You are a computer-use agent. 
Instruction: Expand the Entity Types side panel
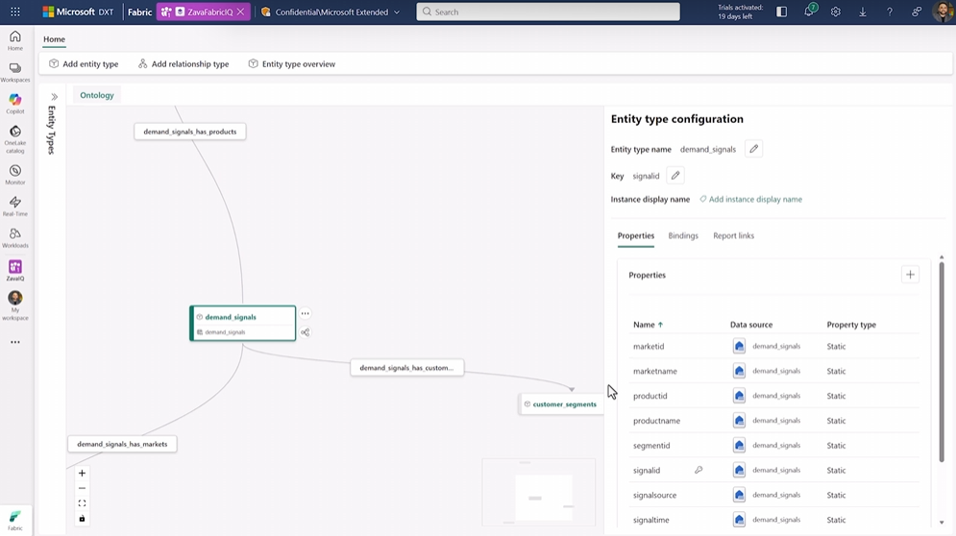tap(54, 97)
